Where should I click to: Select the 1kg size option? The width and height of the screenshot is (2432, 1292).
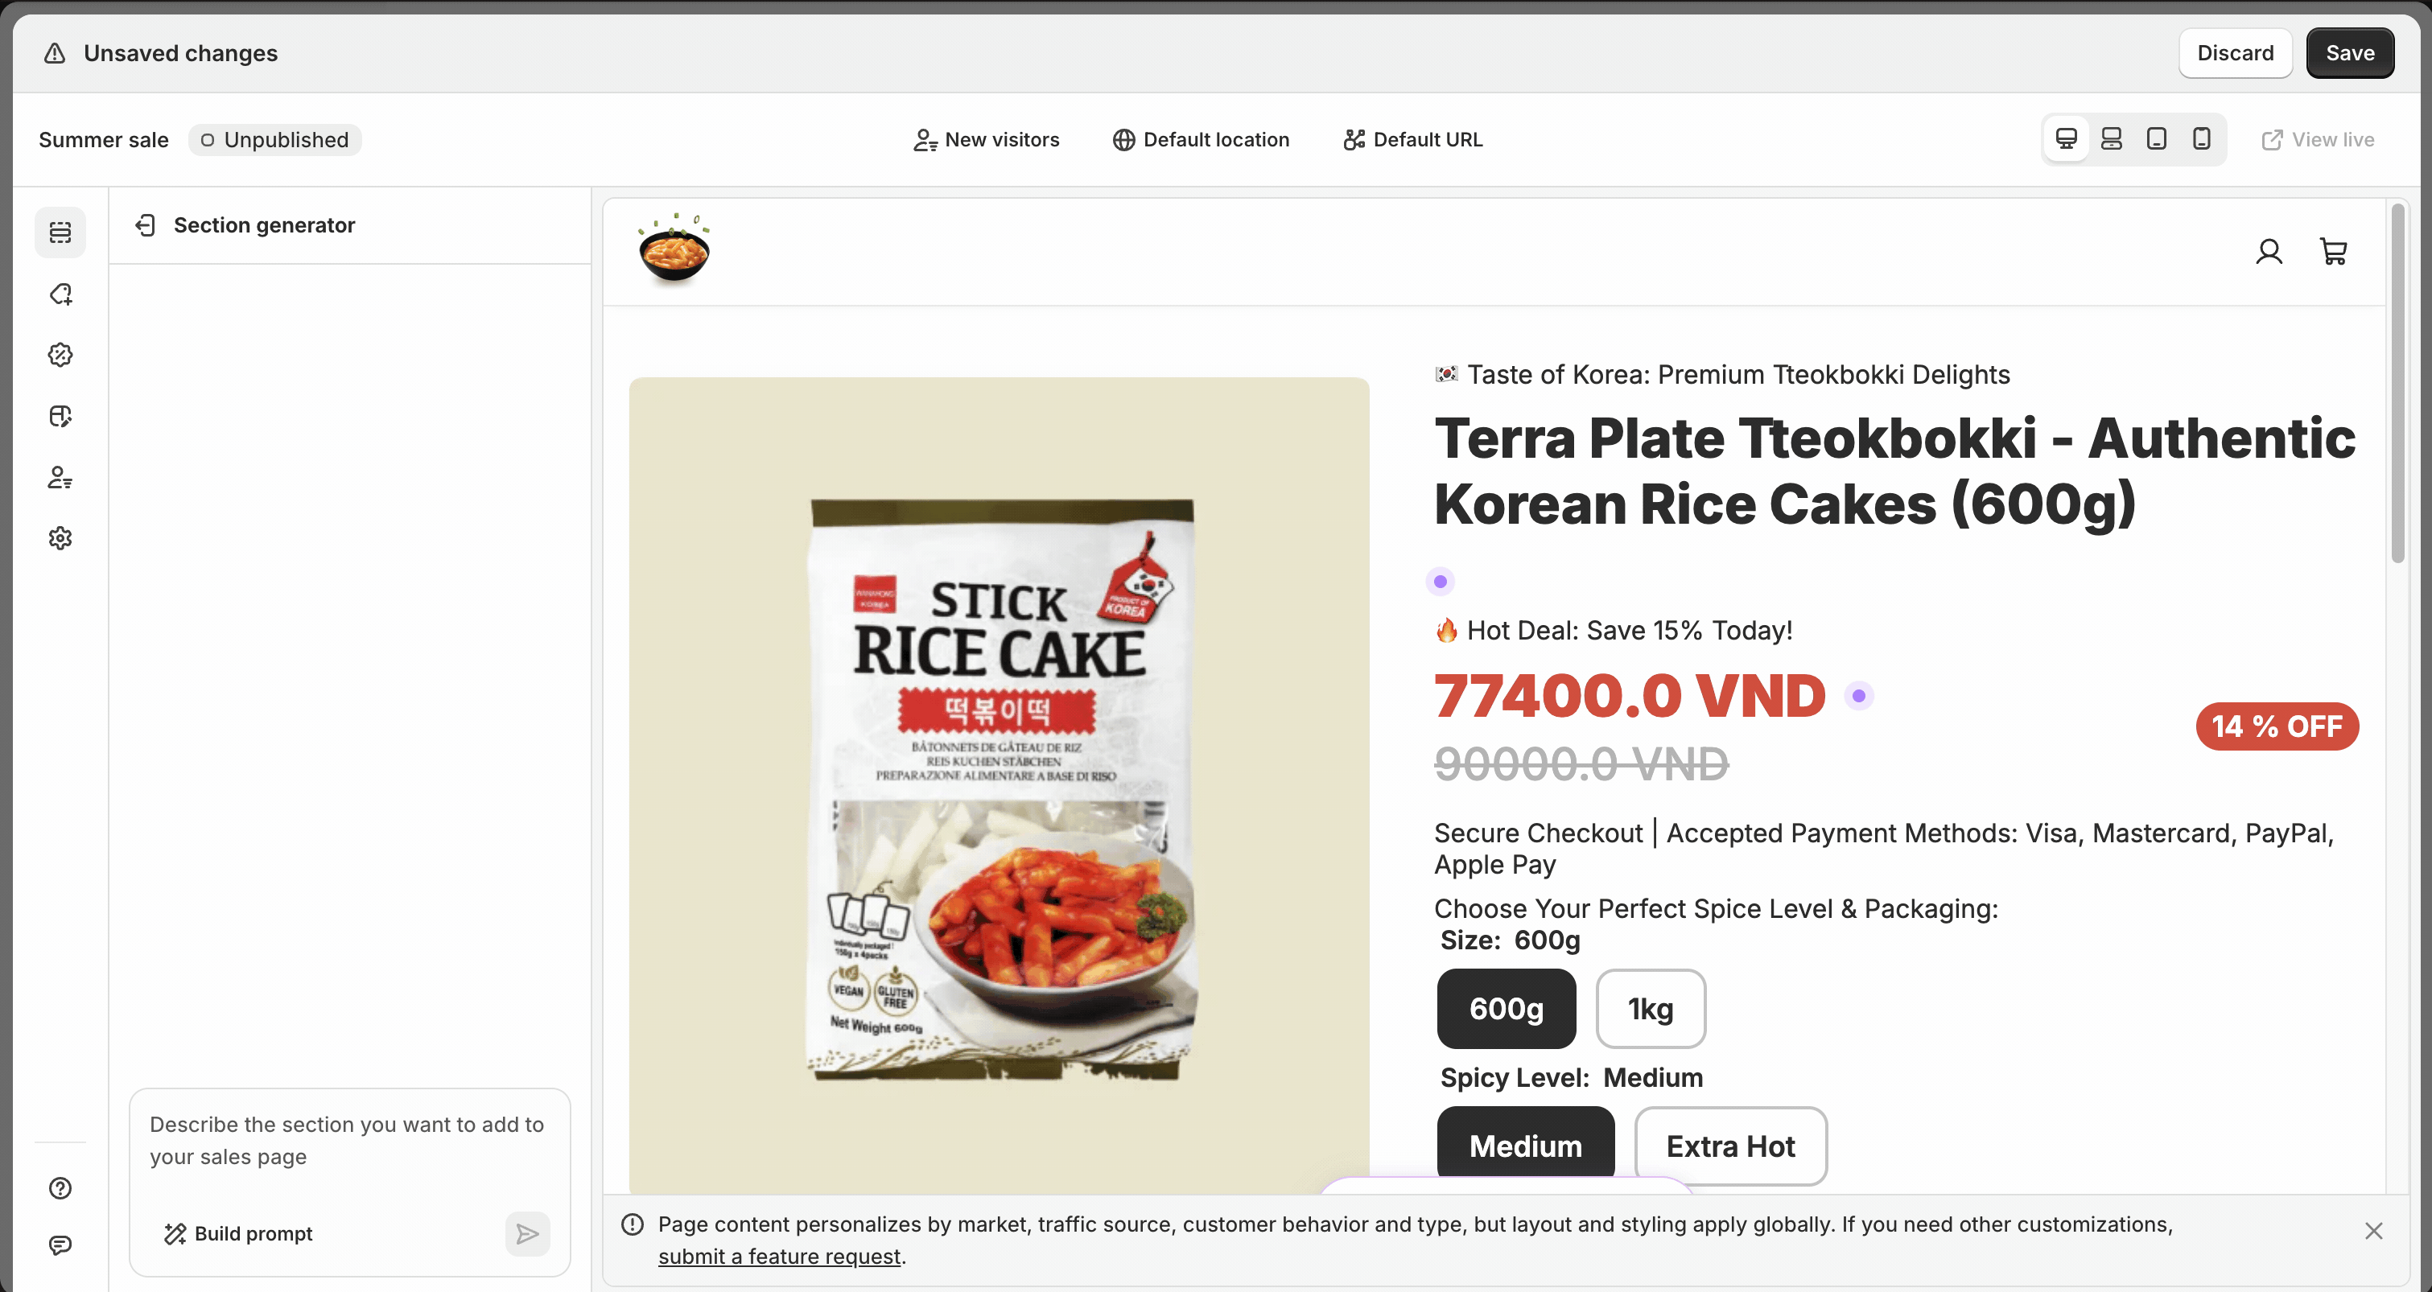1651,1008
